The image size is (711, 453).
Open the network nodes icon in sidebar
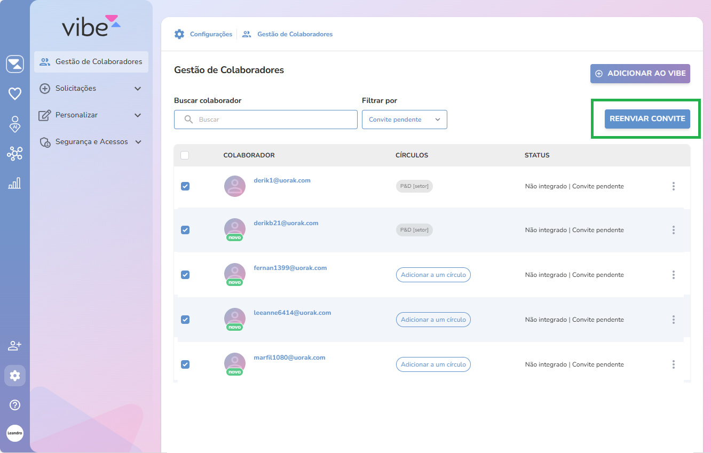(15, 154)
